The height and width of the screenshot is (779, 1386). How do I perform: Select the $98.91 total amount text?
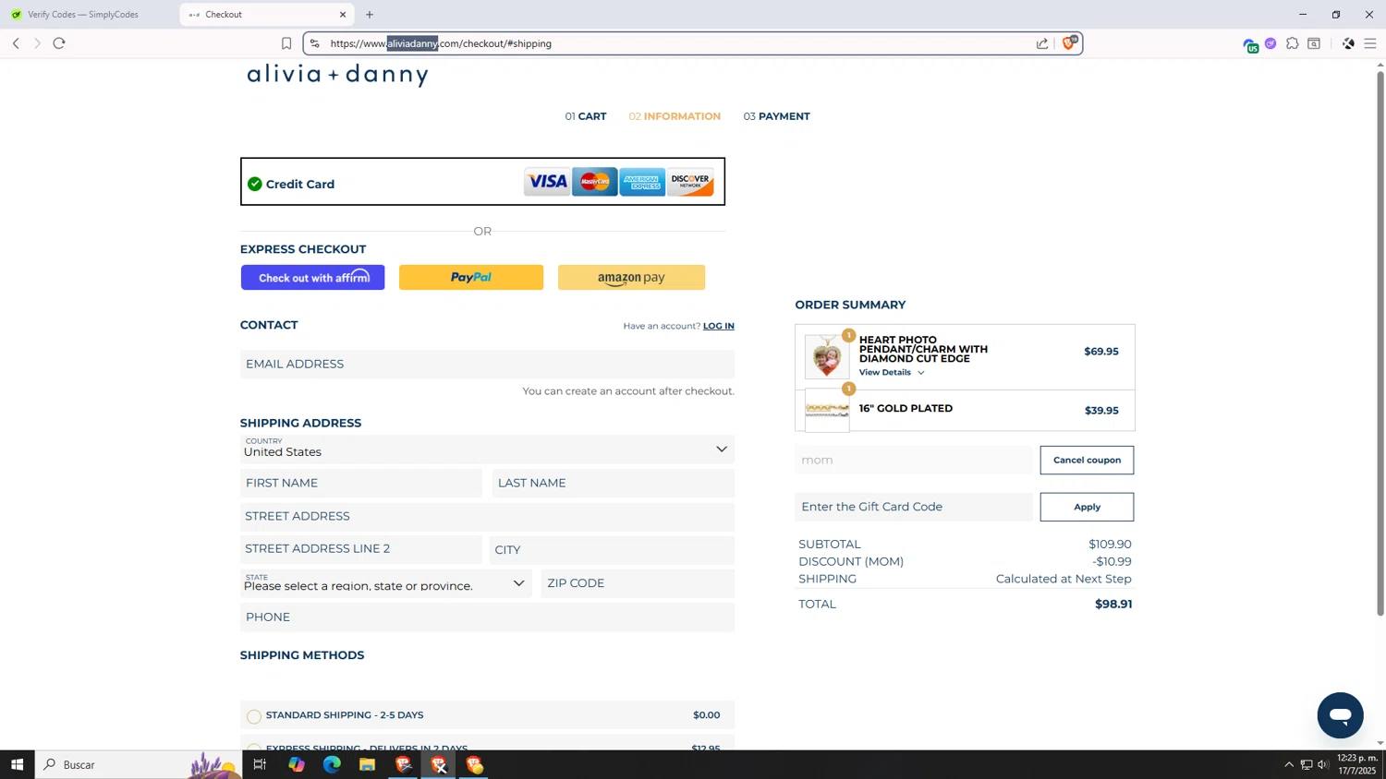pos(1113,604)
